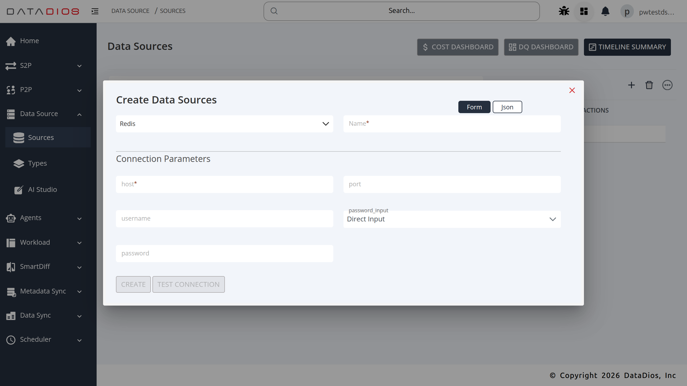Switch to the Json view
Screen dimensions: 687x386
[507, 107]
